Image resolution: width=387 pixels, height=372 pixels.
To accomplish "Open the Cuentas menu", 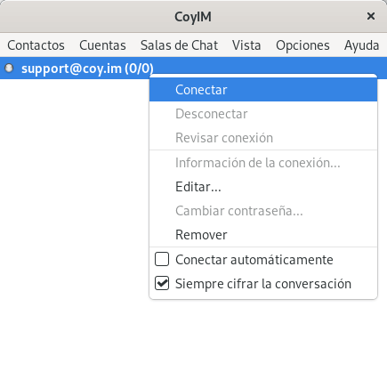I will (102, 45).
